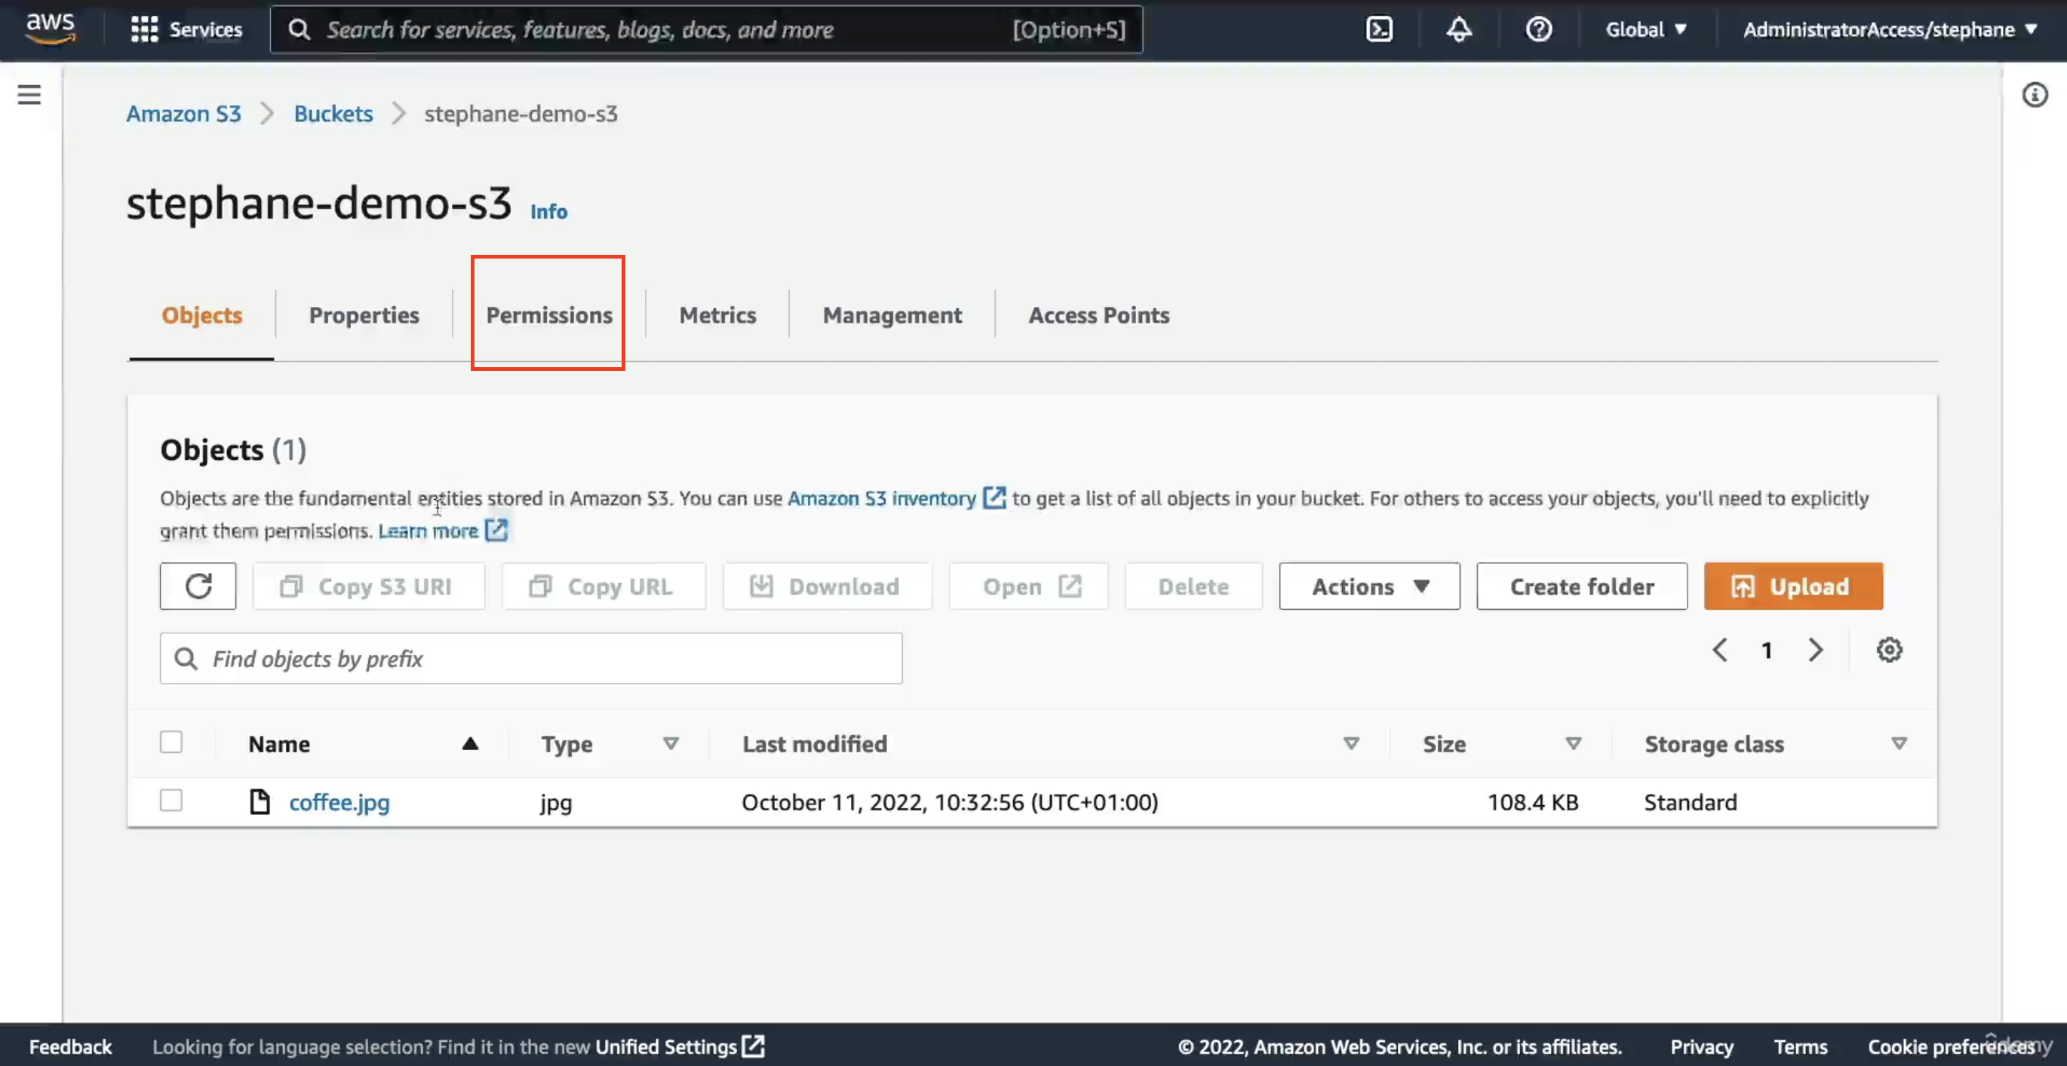The height and width of the screenshot is (1066, 2067).
Task: Open the AdministratorAccess/stephane account menu
Action: (x=1890, y=29)
